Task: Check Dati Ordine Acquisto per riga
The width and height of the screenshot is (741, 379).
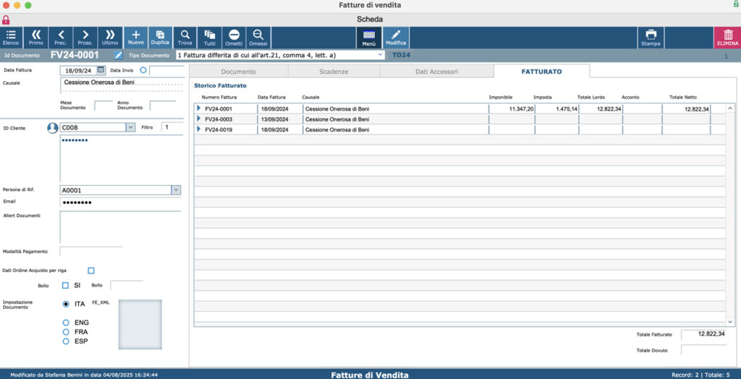Action: [91, 271]
